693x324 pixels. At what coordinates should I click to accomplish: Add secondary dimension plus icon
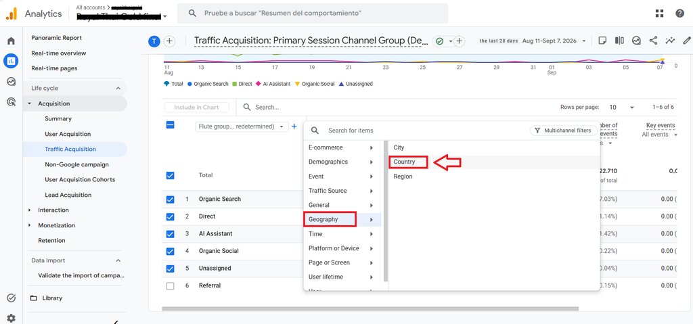294,126
